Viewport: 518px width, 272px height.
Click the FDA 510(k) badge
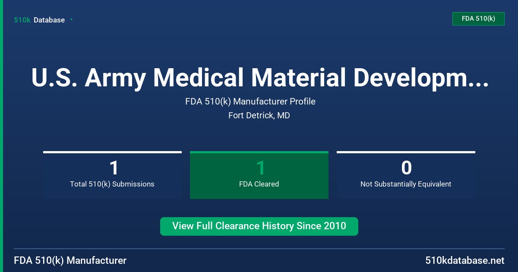(x=478, y=19)
